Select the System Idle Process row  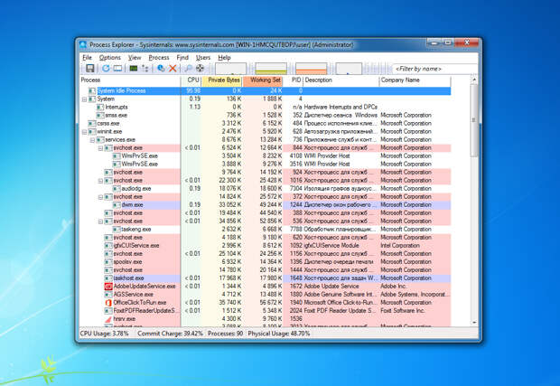(266, 90)
